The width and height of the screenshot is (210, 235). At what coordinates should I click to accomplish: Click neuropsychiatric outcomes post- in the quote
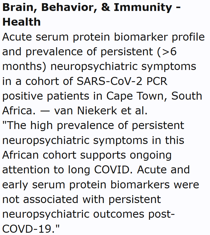point(88,214)
